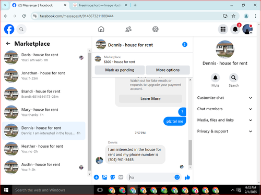Screen dimensions: 261x195
Task: Open notifications bell with badge
Action: pos(235,29)
